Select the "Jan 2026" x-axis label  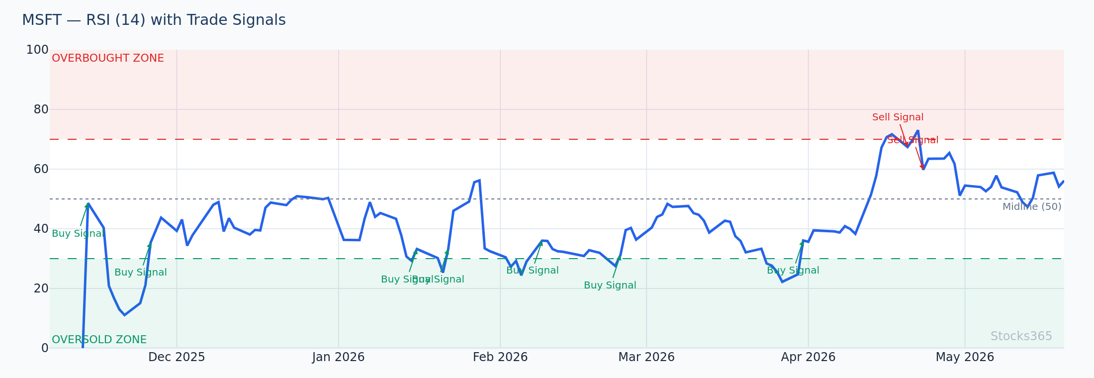coord(339,357)
